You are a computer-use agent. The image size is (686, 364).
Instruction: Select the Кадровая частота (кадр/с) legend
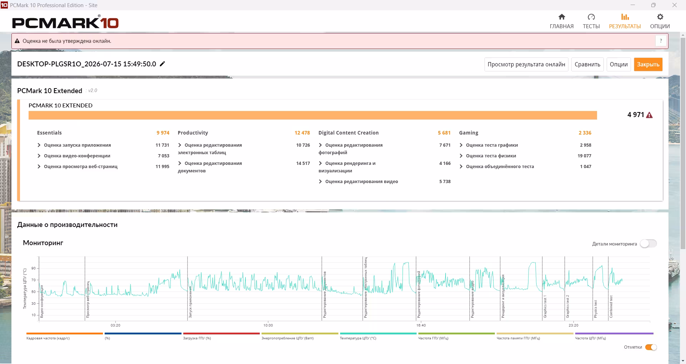65,336
